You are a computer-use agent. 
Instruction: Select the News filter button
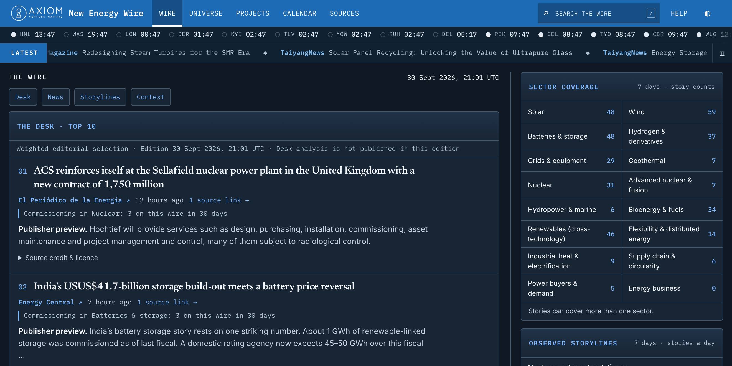(55, 97)
